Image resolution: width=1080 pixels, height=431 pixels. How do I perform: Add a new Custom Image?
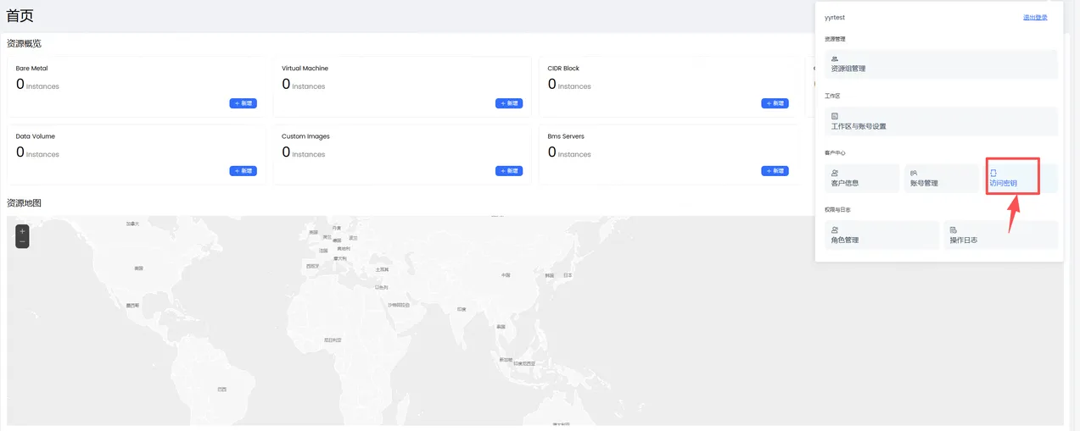click(x=509, y=171)
